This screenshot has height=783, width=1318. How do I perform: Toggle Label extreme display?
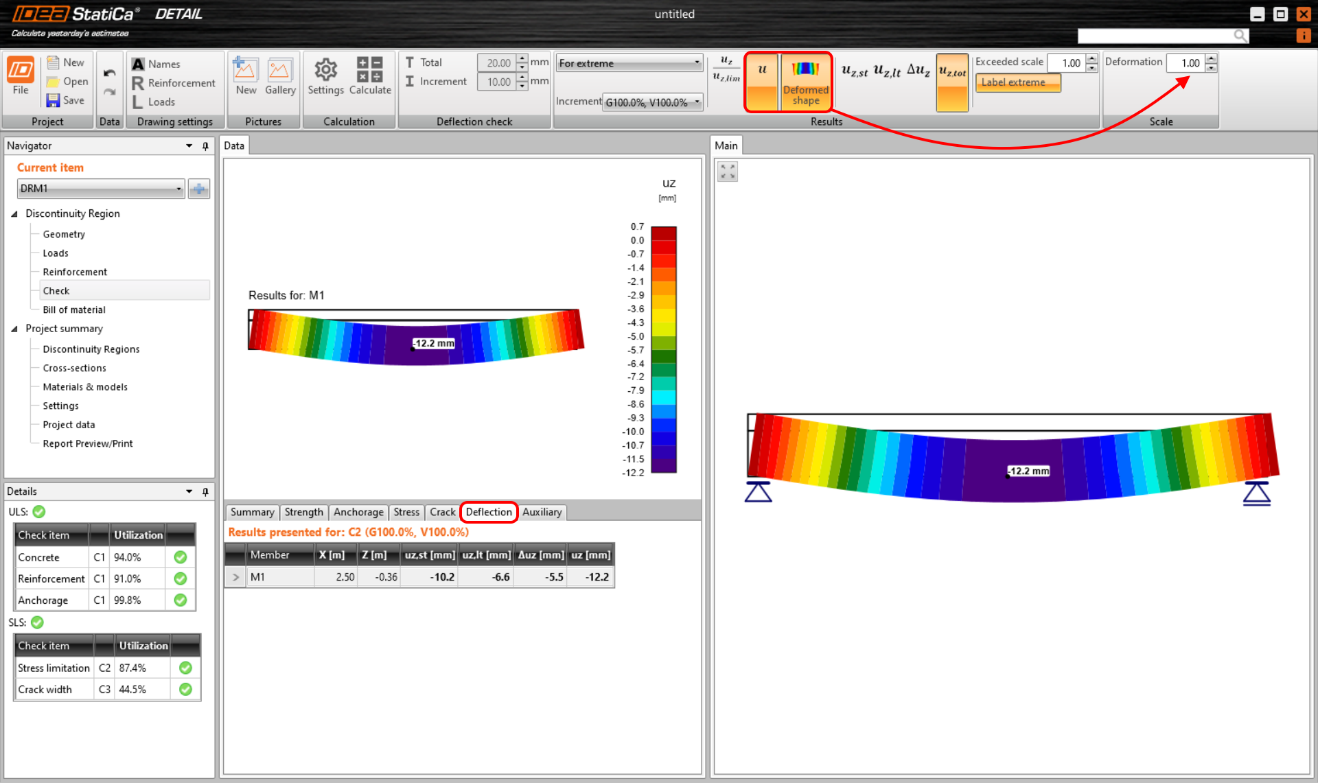pos(1017,82)
